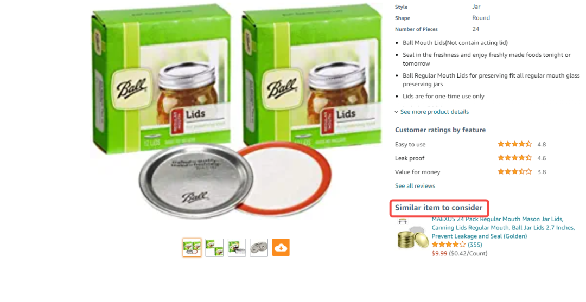This screenshot has height=302, width=586.
Task: Click the 4.8 rating for Easy to use
Action: pos(542,144)
